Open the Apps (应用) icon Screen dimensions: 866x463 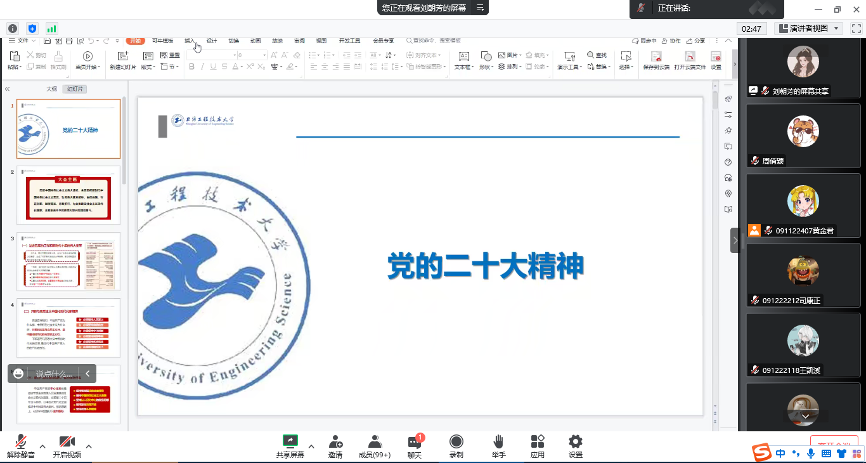click(x=538, y=441)
